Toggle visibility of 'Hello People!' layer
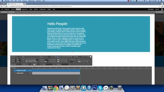This screenshot has height=92, width=164. 12,73
